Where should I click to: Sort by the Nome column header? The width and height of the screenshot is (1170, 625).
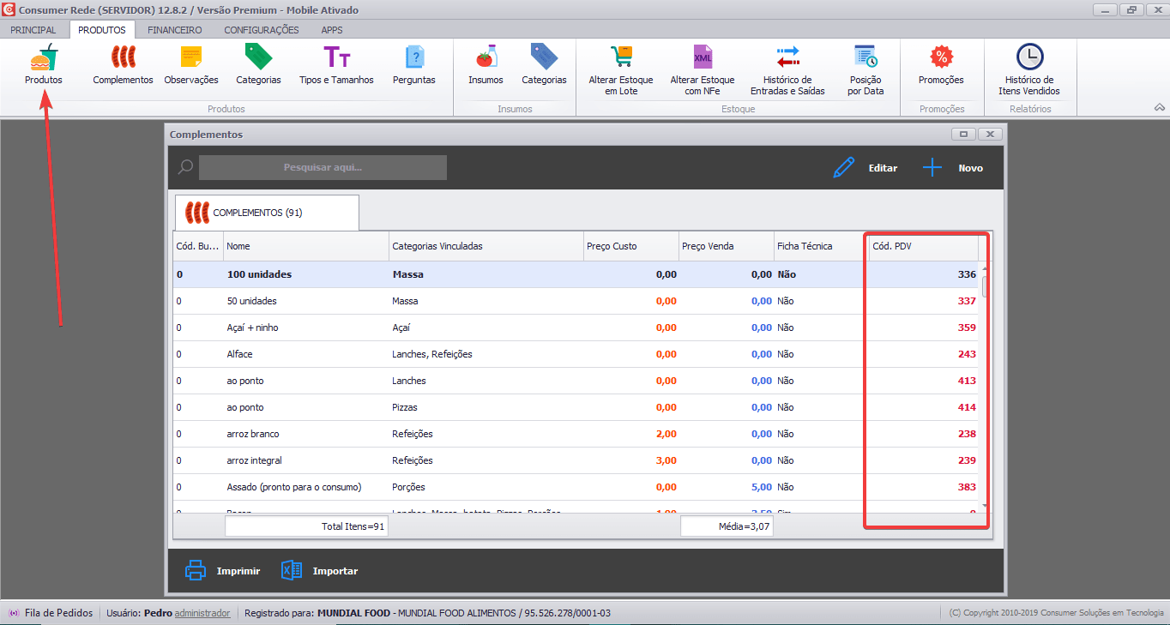coord(306,246)
